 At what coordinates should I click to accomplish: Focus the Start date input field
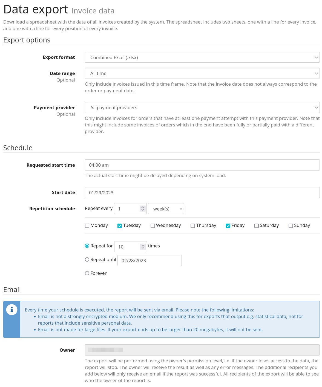coord(202,193)
